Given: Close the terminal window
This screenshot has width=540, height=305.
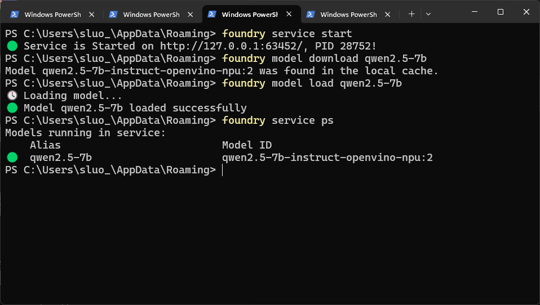Looking at the screenshot, I should pos(526,12).
